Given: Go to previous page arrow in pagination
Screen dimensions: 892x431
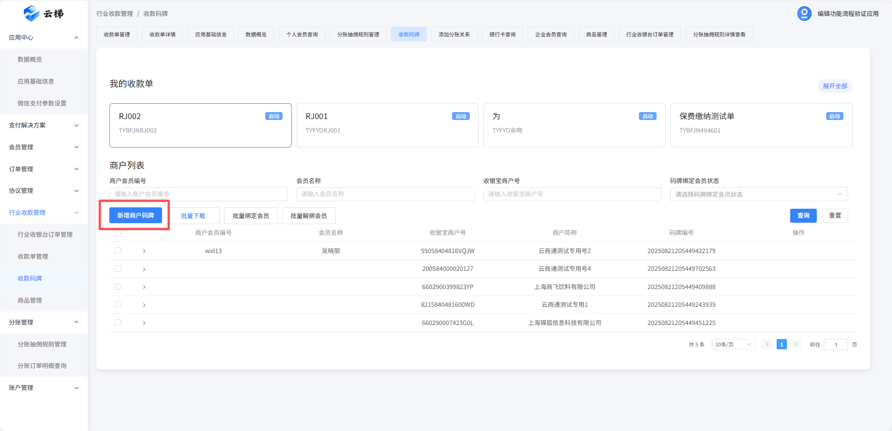Looking at the screenshot, I should point(767,344).
